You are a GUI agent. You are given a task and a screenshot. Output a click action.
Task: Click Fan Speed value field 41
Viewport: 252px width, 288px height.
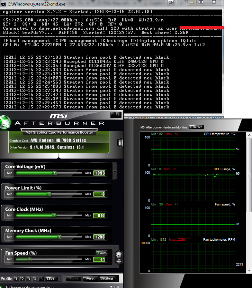99,259
